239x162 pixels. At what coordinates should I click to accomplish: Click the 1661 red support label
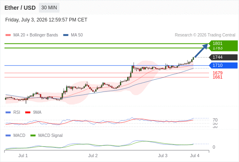point(218,77)
